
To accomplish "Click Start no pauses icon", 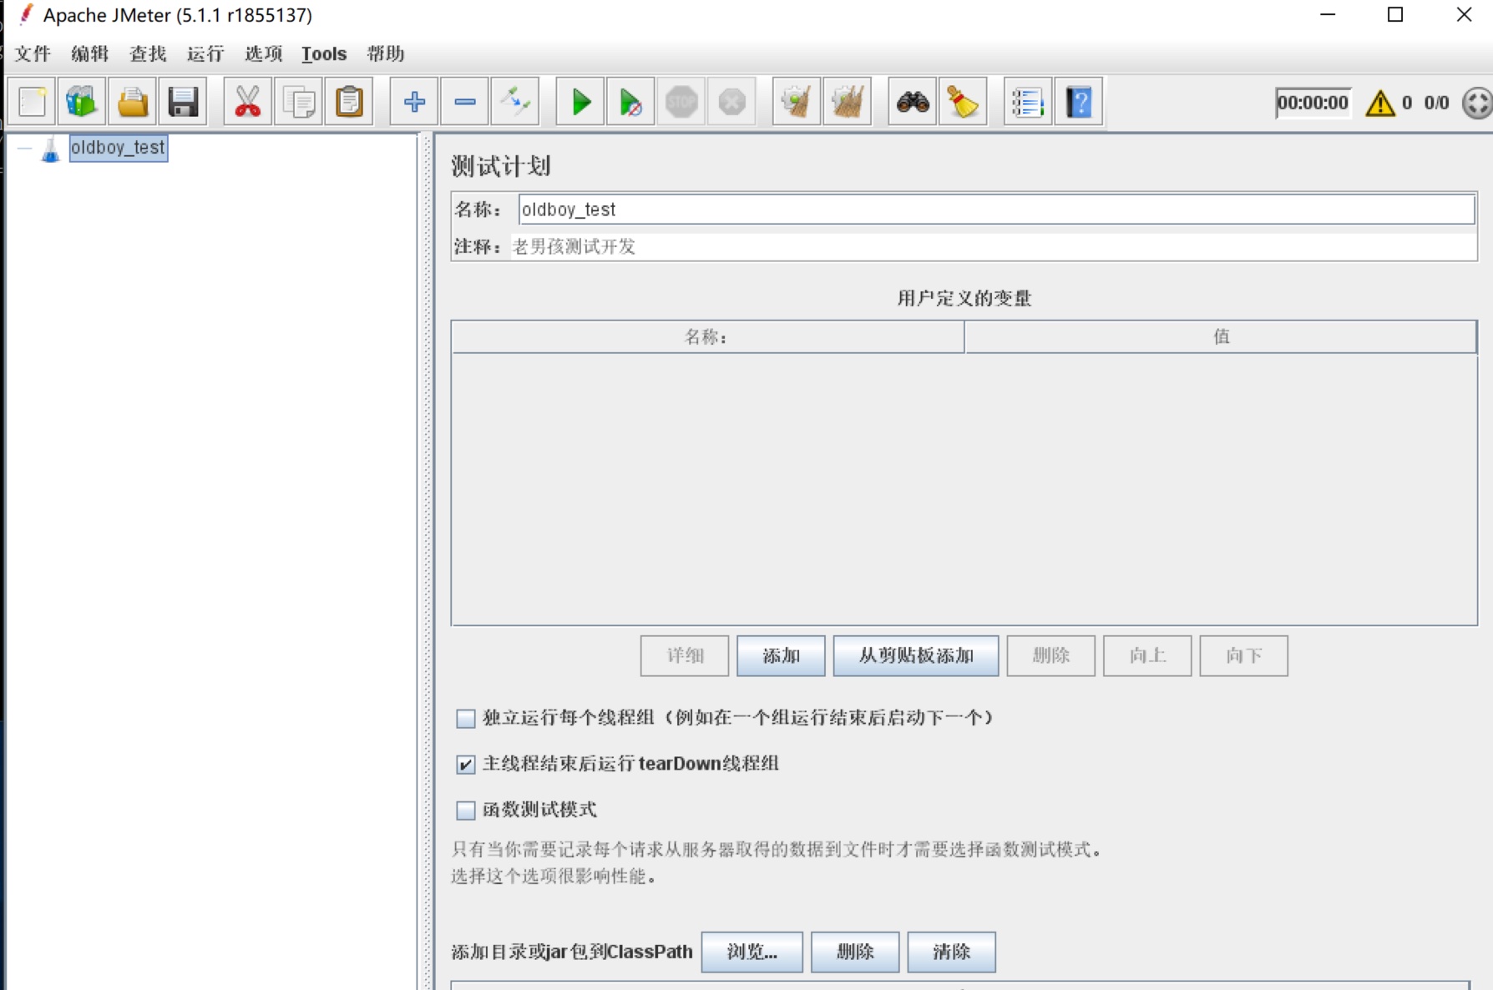I will [630, 103].
